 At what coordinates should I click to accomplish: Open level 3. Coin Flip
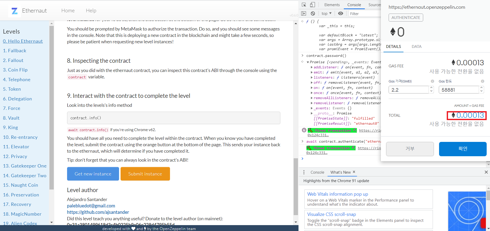(15, 70)
